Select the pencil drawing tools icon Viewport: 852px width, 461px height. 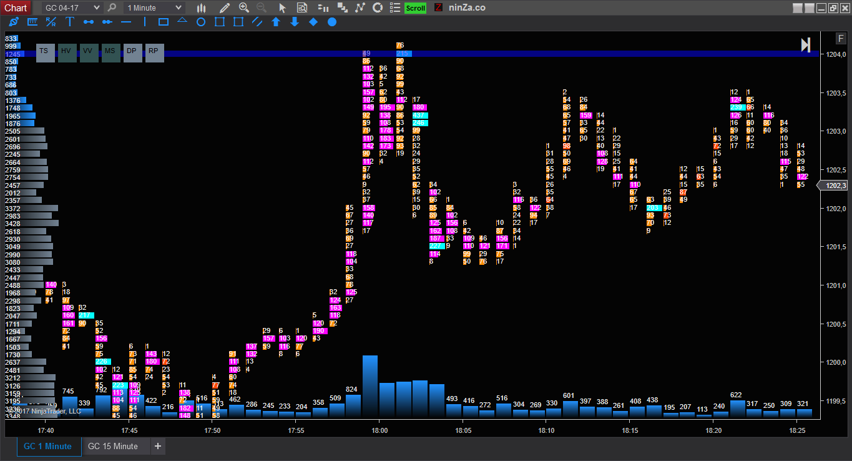tap(225, 8)
